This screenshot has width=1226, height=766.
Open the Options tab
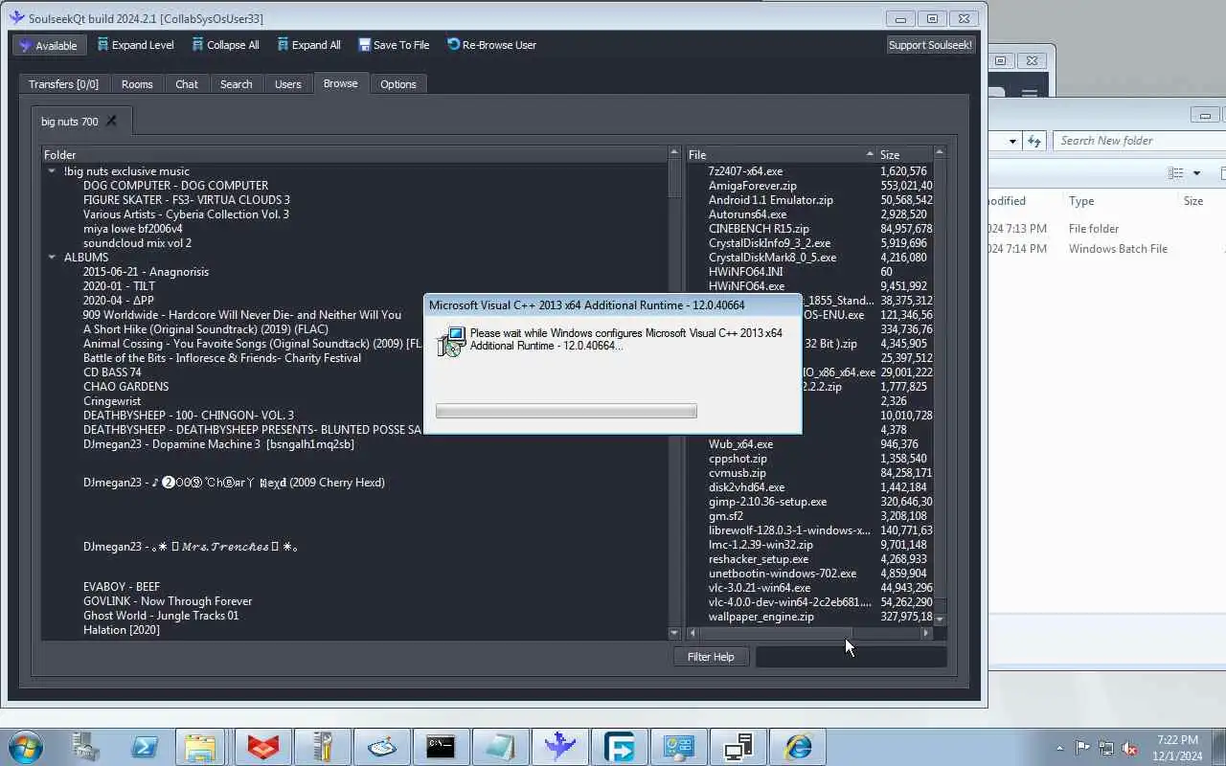click(397, 84)
